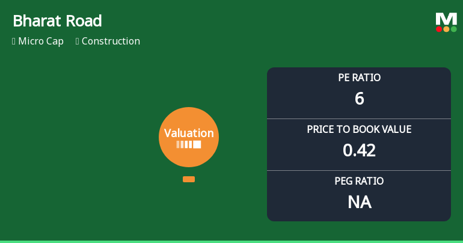Click the yellow dot under the M logo
This screenshot has width=463, height=243.
click(x=446, y=29)
